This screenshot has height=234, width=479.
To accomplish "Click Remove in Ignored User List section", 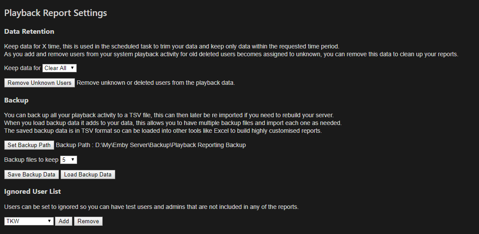I will [x=88, y=221].
